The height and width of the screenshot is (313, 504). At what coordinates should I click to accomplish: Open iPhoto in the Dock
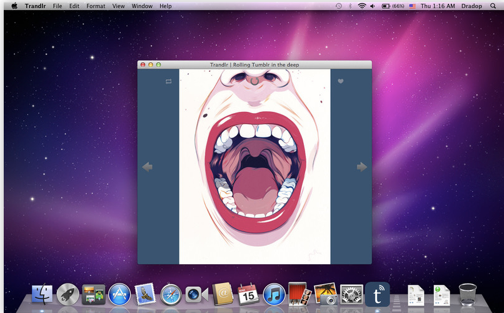pyautogui.click(x=326, y=294)
